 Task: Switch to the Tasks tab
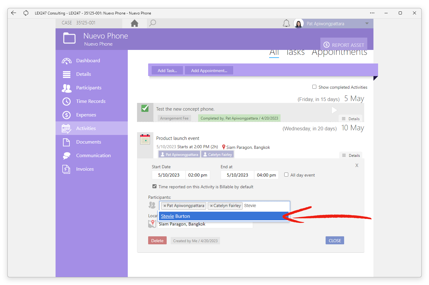click(295, 52)
